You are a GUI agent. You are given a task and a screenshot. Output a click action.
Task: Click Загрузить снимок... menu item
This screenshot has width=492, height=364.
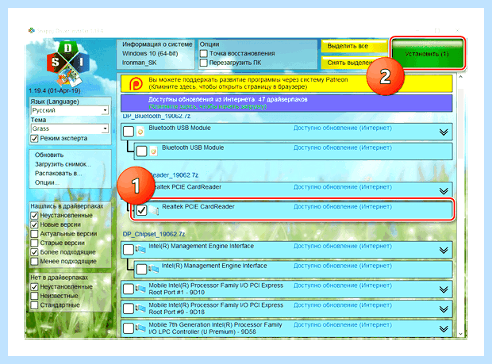63,164
